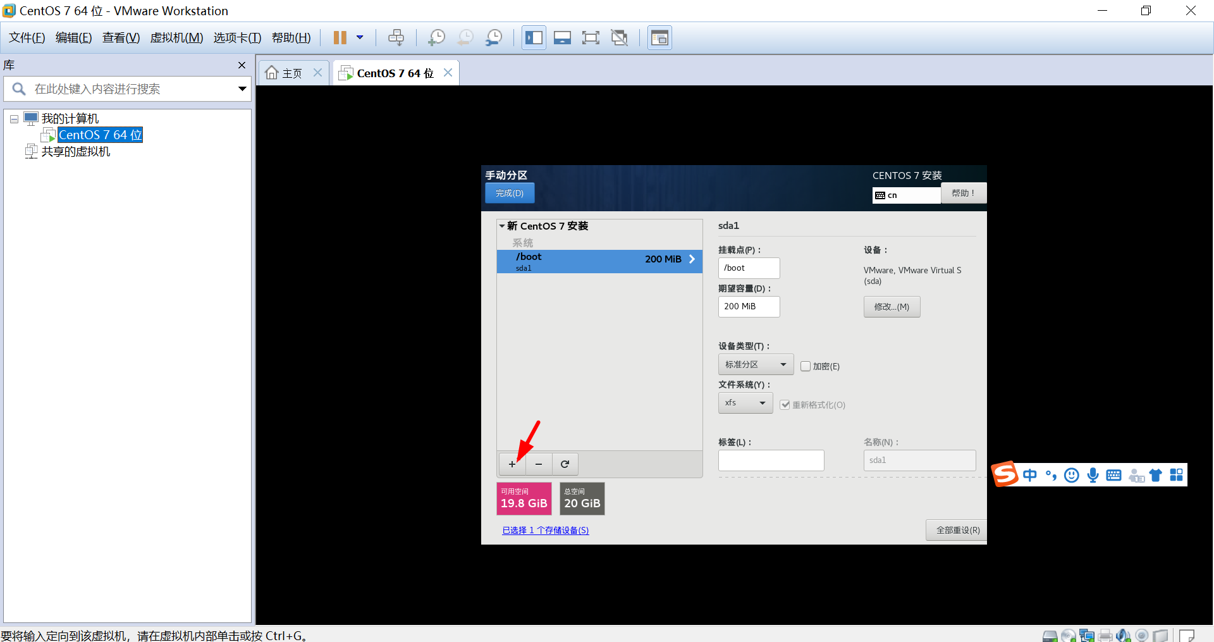Viewport: 1214px width, 642px height.
Task: Click the show console view toolbar icon
Action: 562,38
